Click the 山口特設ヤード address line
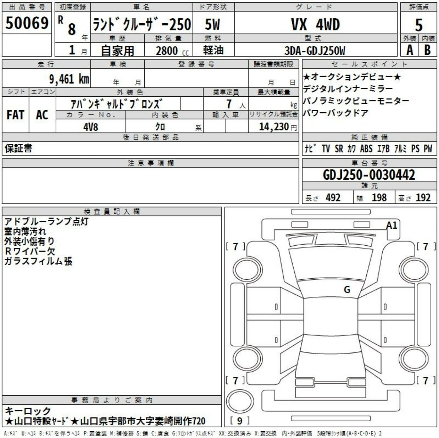 (105, 421)
